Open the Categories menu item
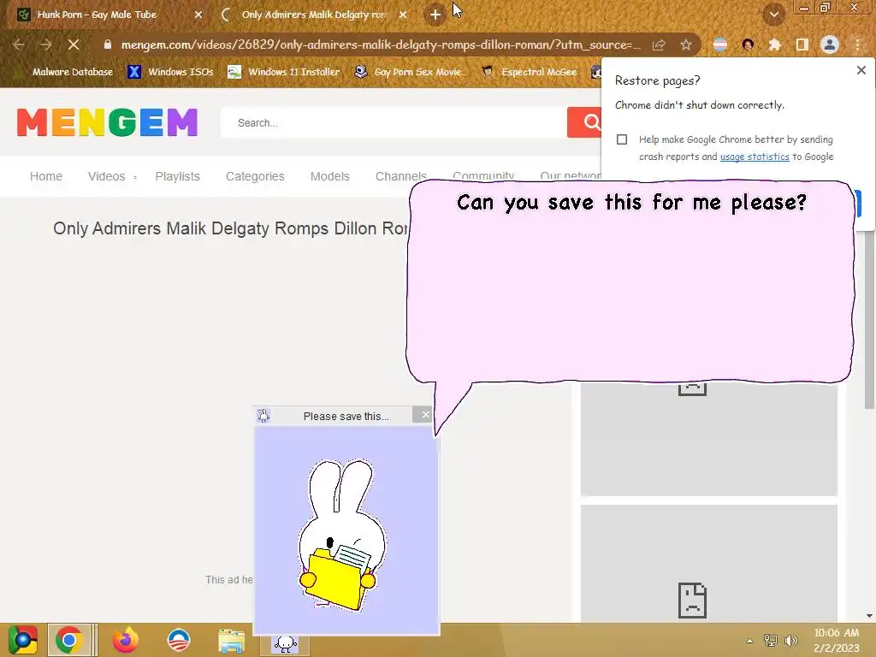The image size is (876, 657). tap(255, 176)
